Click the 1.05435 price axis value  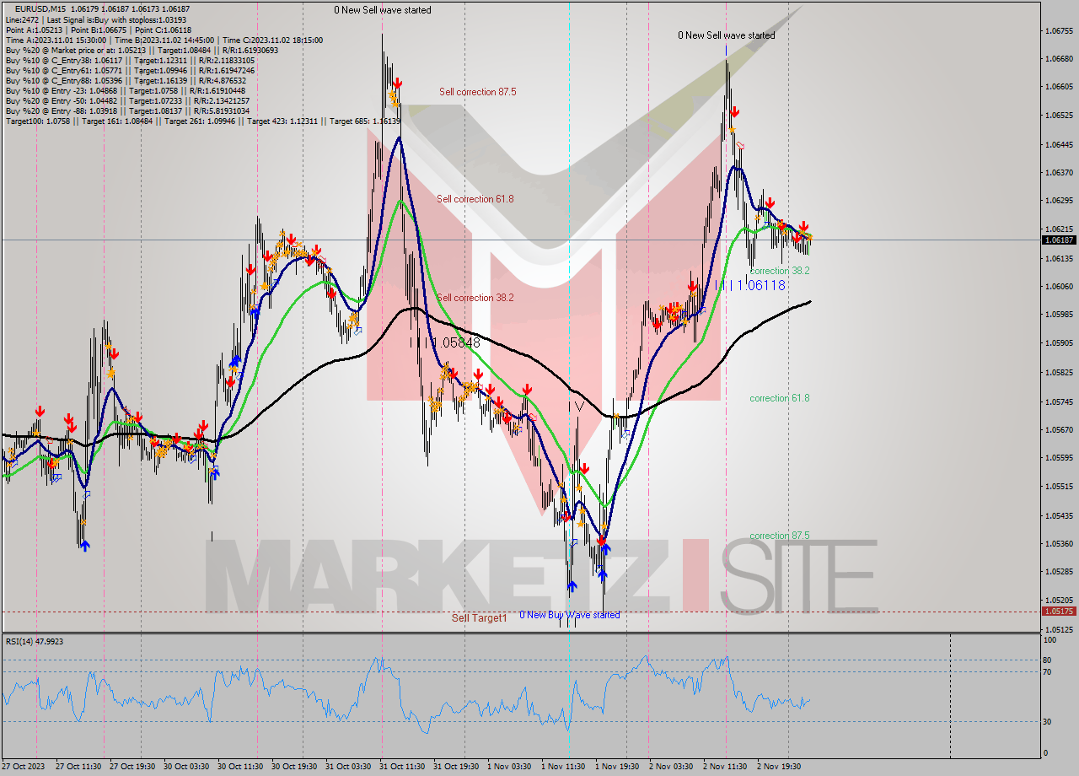[1059, 515]
